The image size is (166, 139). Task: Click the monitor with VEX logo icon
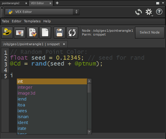(20, 33)
